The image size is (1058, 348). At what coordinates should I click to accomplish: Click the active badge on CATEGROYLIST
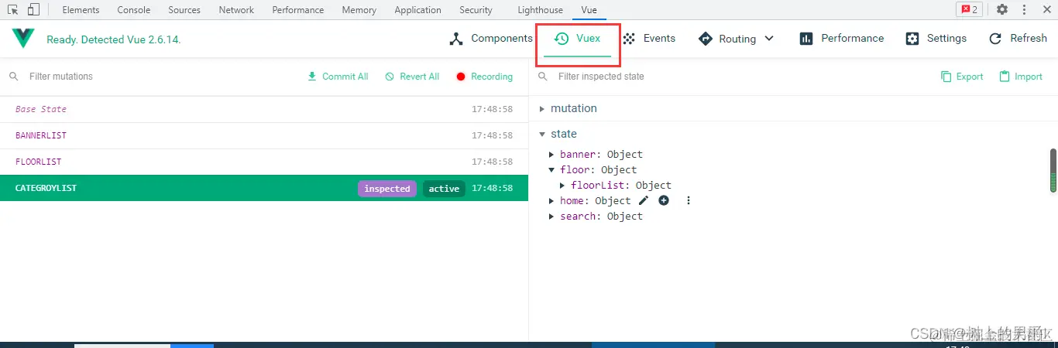(444, 189)
